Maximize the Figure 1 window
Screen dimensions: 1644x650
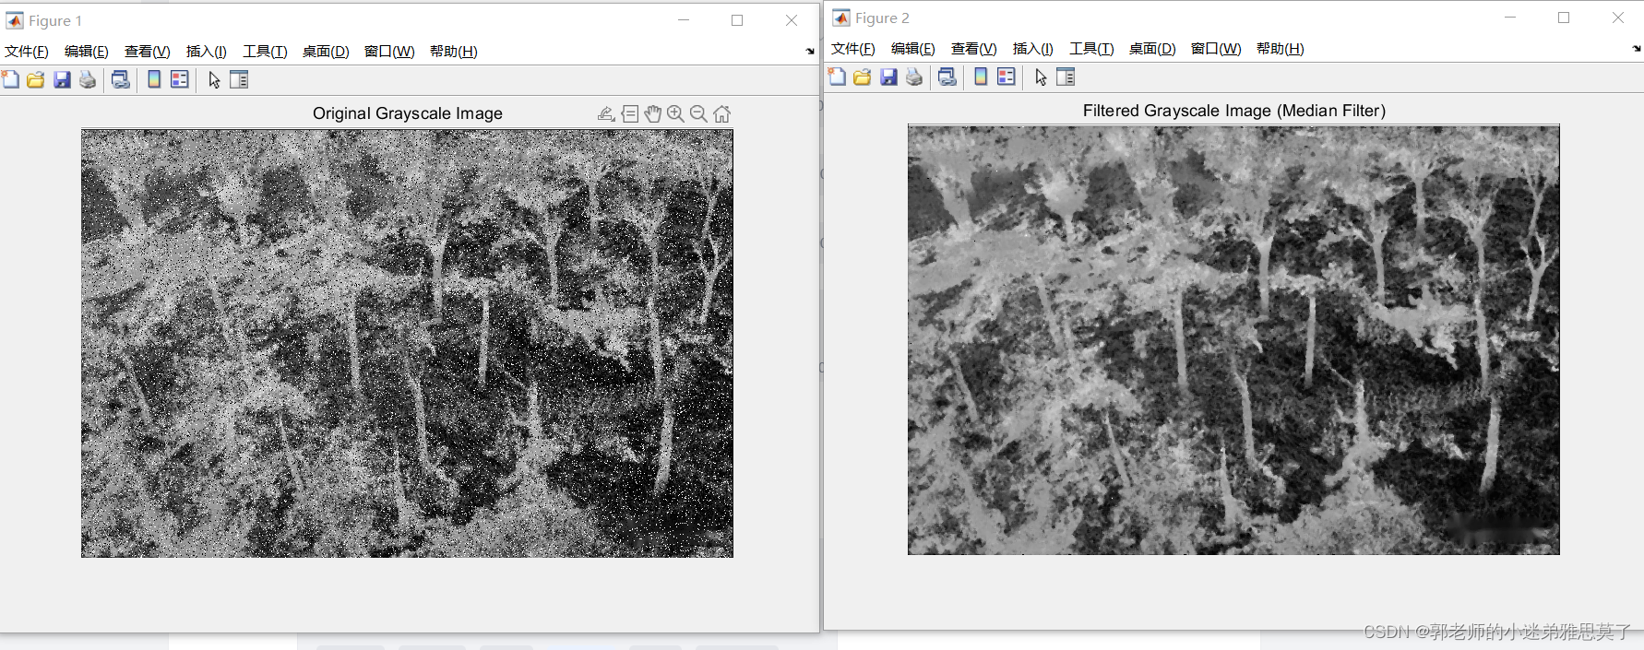737,20
